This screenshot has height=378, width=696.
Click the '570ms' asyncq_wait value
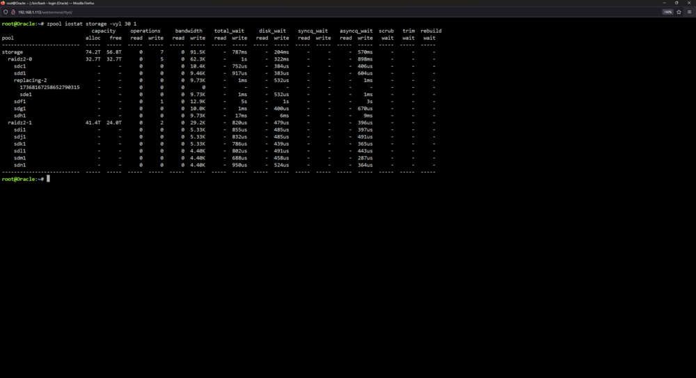point(365,52)
